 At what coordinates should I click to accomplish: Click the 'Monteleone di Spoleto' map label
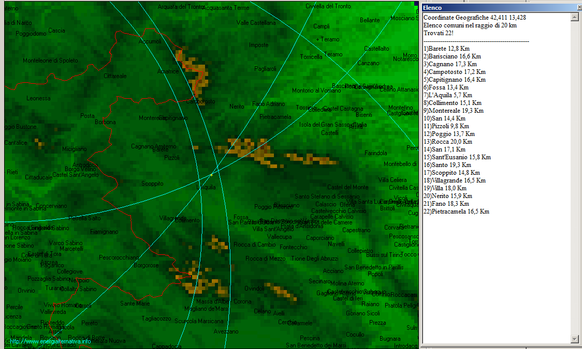pos(50,60)
